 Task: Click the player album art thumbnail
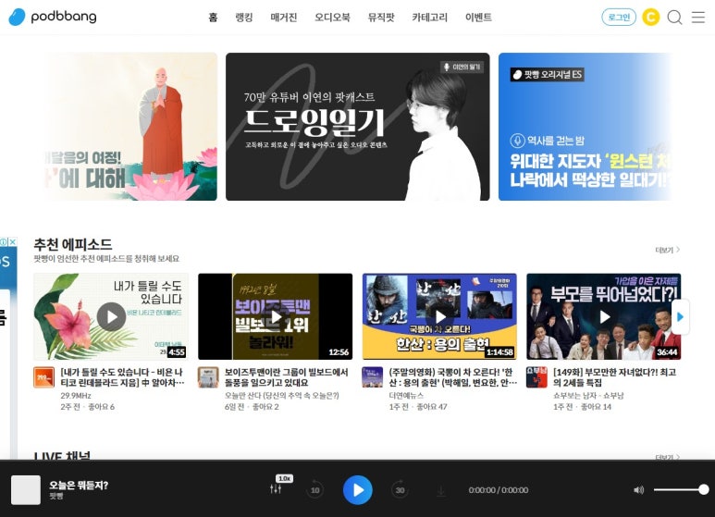coord(26,490)
